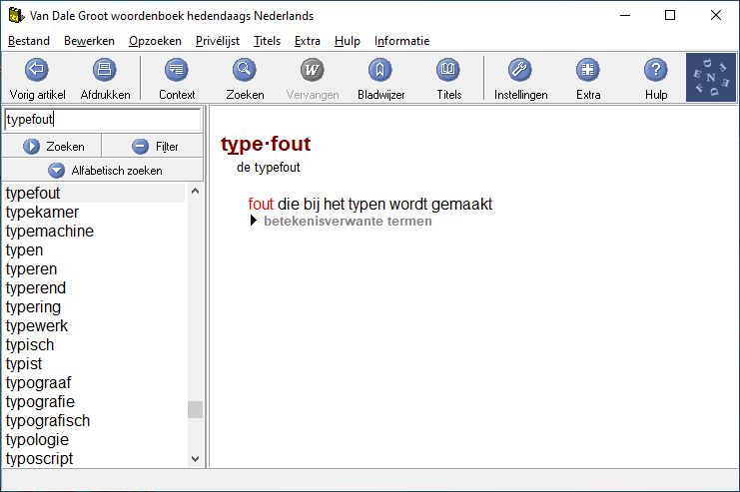Print via the Afdrukken toolbar icon
This screenshot has height=492, width=740.
tap(105, 70)
